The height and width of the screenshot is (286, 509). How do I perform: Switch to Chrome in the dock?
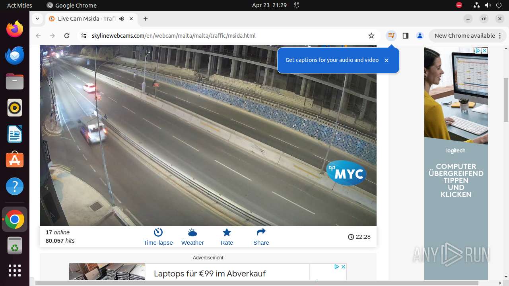coord(15,220)
